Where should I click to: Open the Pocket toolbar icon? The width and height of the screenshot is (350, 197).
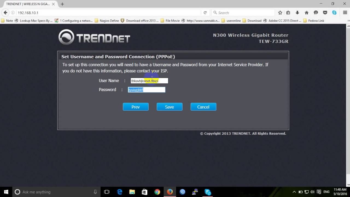(x=325, y=13)
